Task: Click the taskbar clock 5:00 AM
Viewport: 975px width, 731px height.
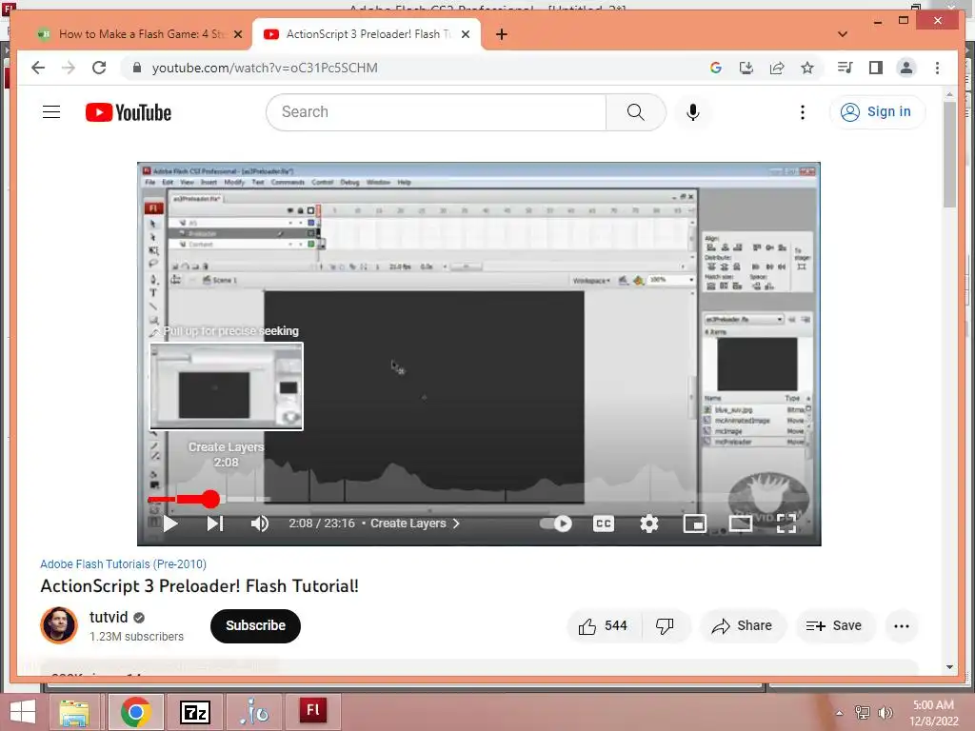Action: 933,705
